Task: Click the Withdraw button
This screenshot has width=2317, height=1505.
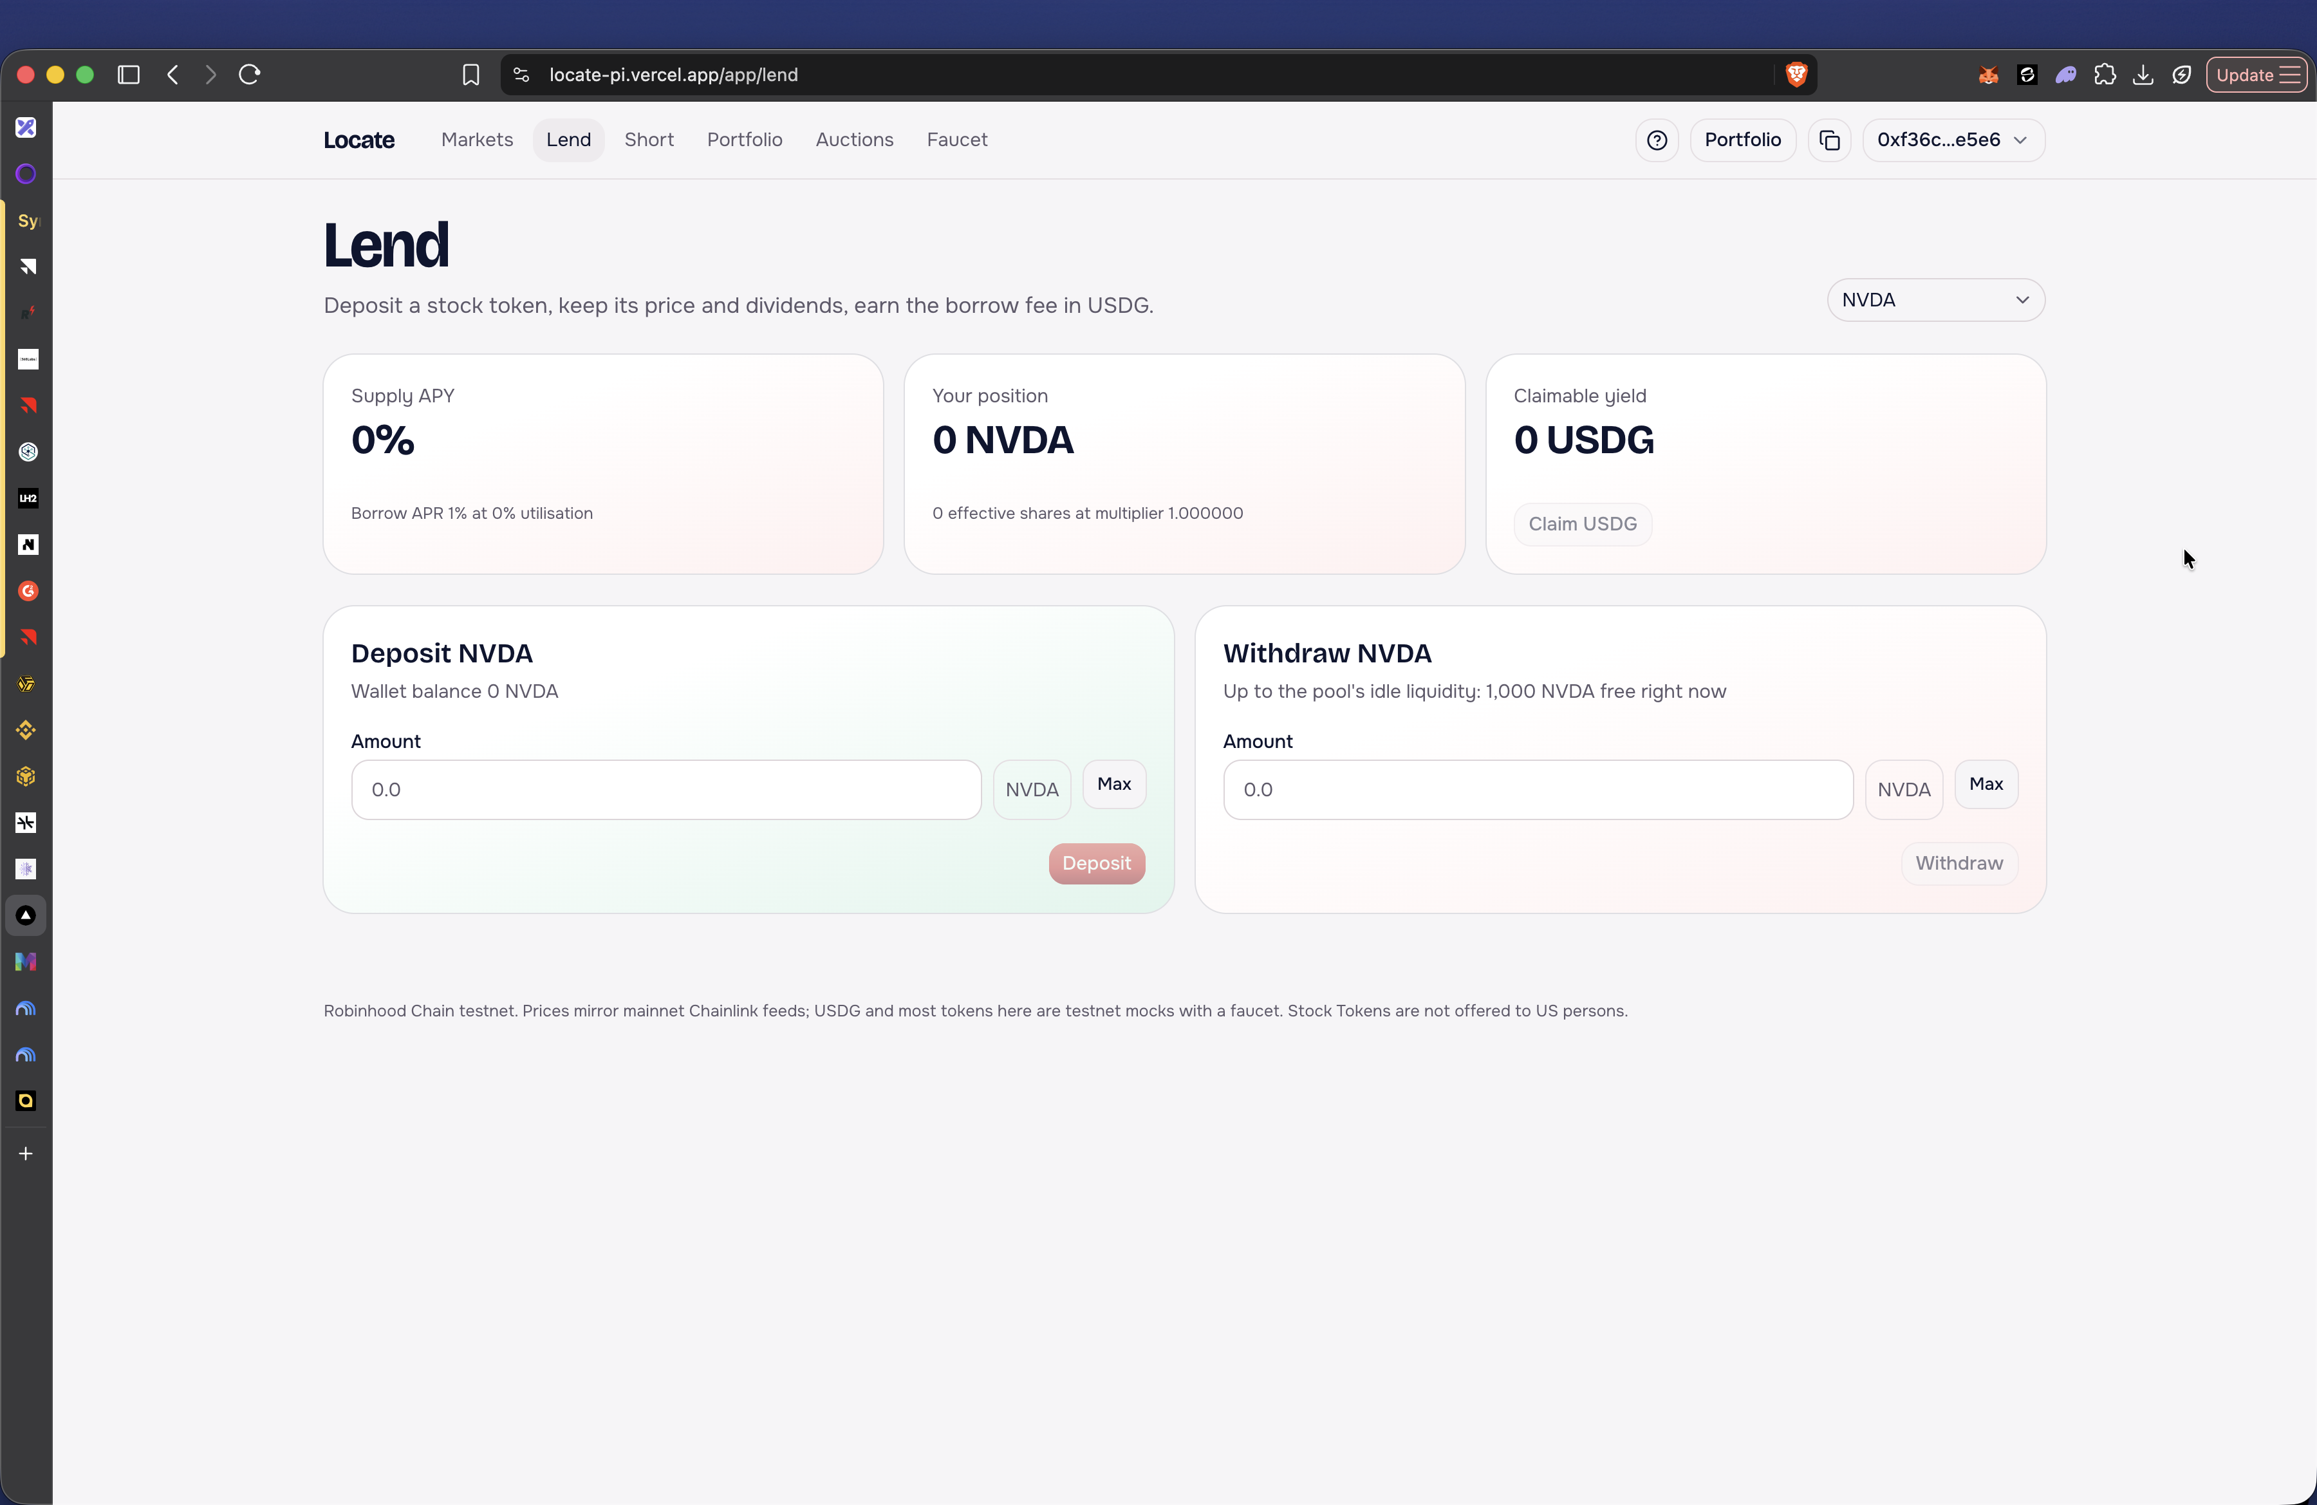Action: click(x=1959, y=863)
